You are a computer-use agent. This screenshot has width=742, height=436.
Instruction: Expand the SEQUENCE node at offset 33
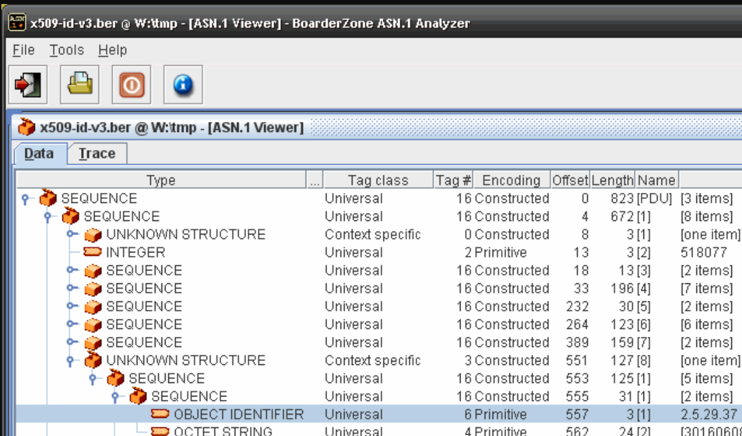click(71, 289)
